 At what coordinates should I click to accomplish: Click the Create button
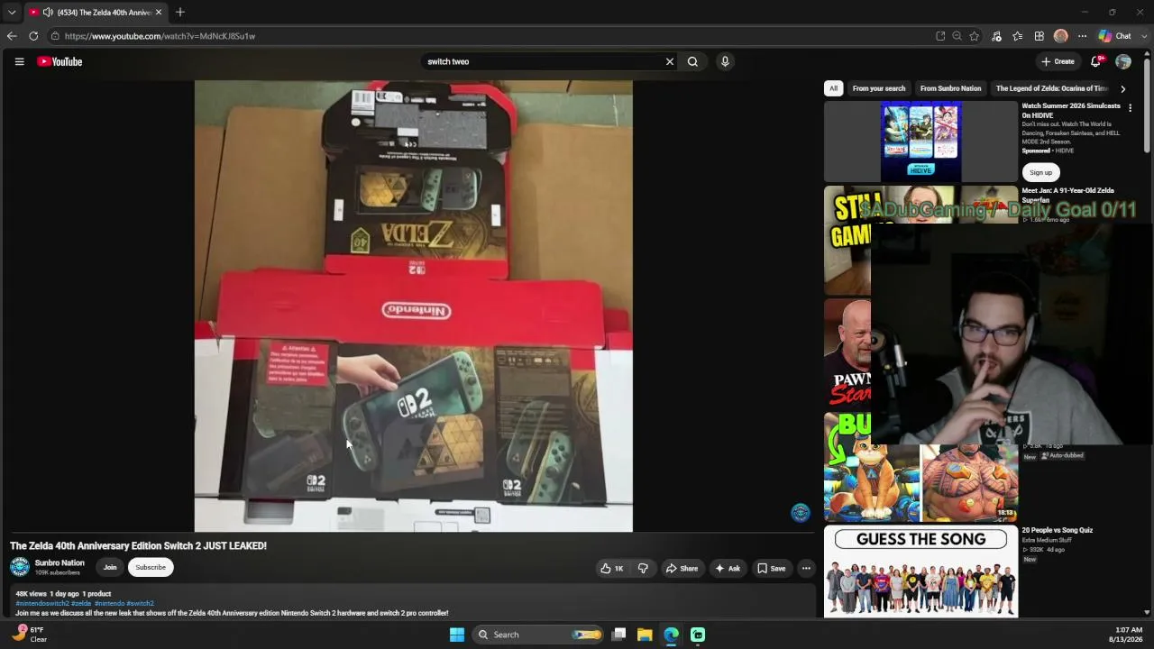1058,61
